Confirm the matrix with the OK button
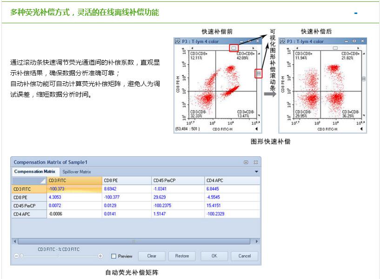Screen dimensions: 381x279 [214, 256]
